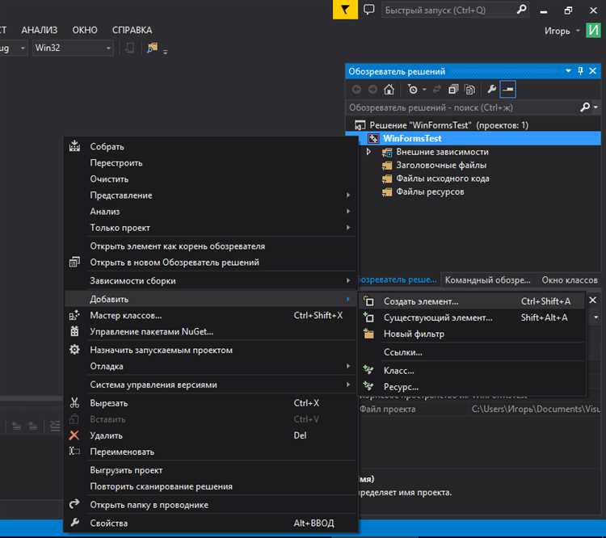606x538 pixels.
Task: Click the Back arrow in Solution Explorer toolbar
Action: (356, 90)
